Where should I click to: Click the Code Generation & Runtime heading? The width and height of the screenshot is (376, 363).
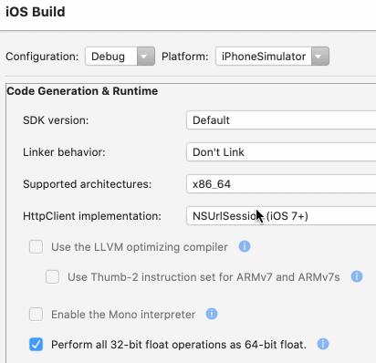[x=82, y=91]
